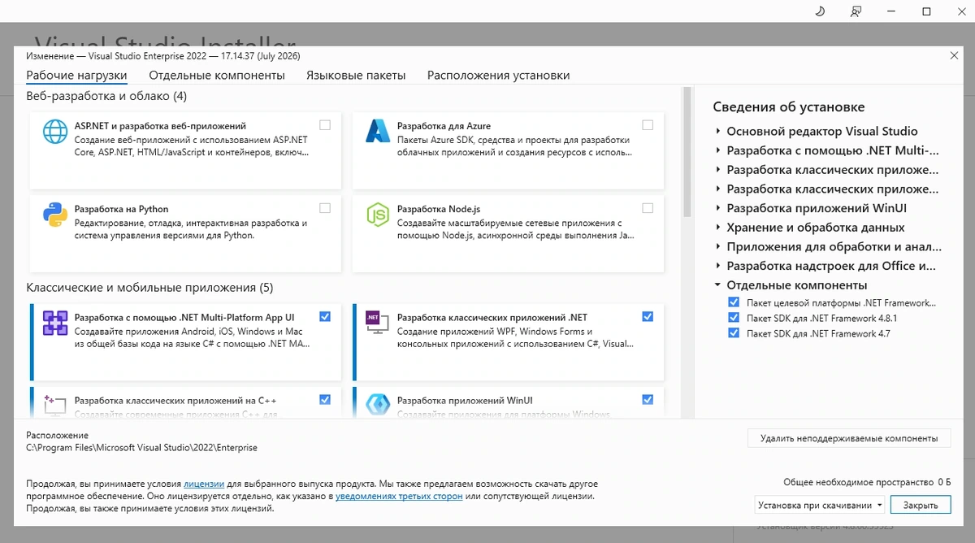Click the ASP.NET globe workload icon
Screen dimensions: 975x543
point(55,132)
